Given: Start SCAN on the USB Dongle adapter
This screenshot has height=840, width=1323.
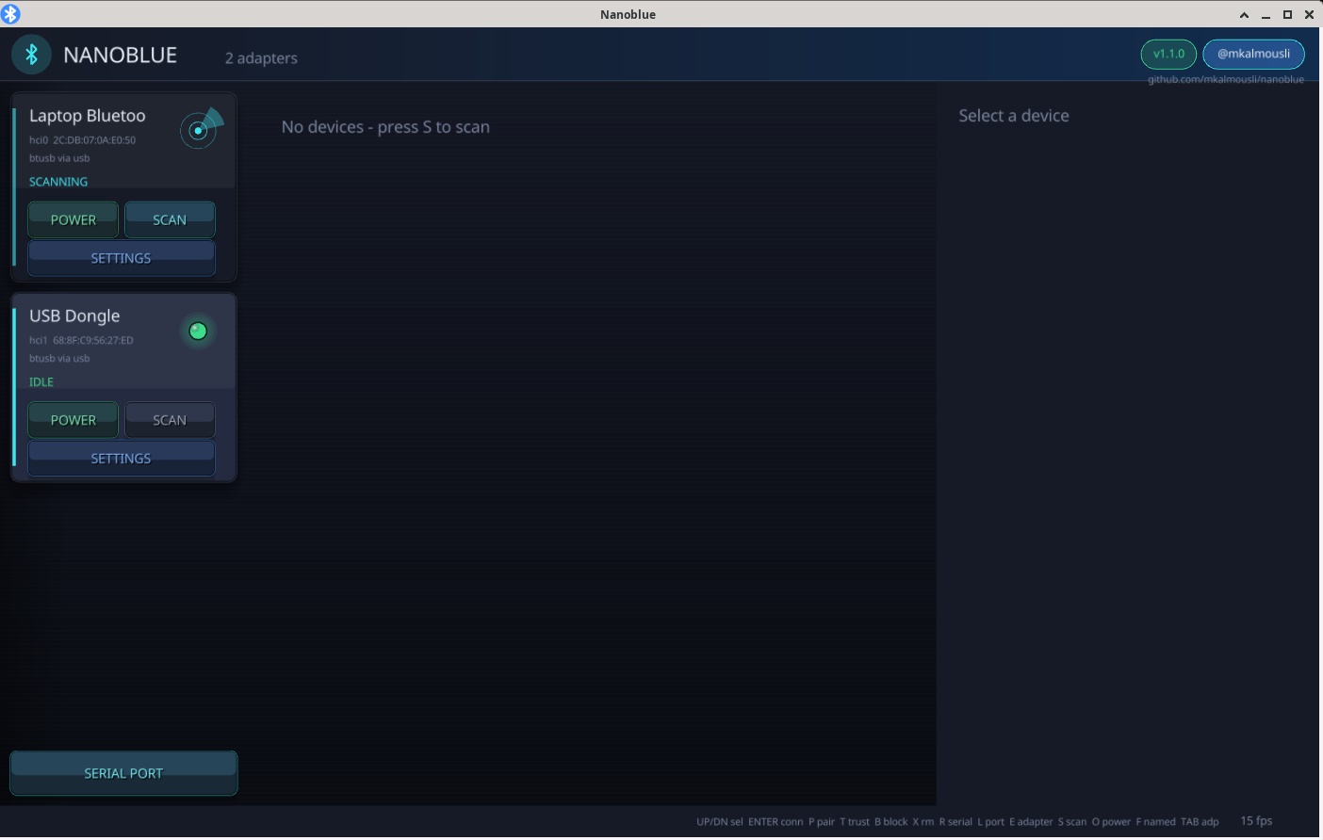Looking at the screenshot, I should pyautogui.click(x=170, y=420).
